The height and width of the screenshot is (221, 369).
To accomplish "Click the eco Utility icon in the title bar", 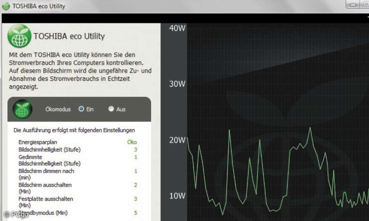I will (x=6, y=6).
